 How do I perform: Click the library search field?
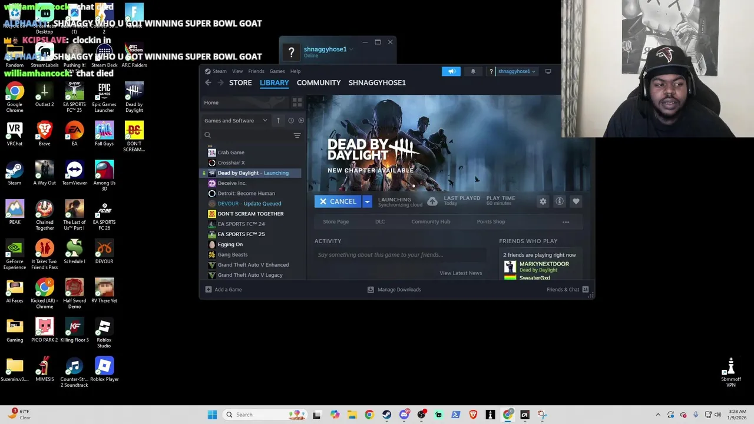246,135
